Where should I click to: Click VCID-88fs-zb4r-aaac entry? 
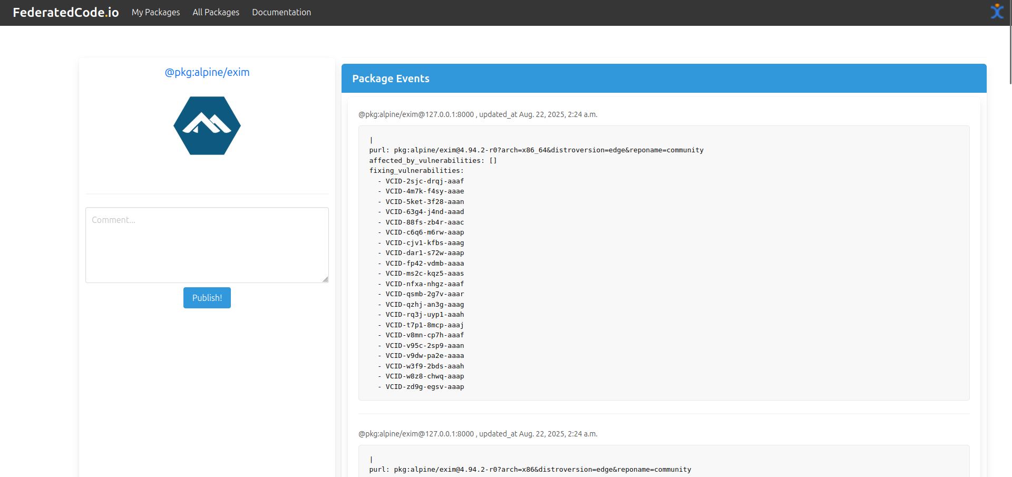[425, 222]
